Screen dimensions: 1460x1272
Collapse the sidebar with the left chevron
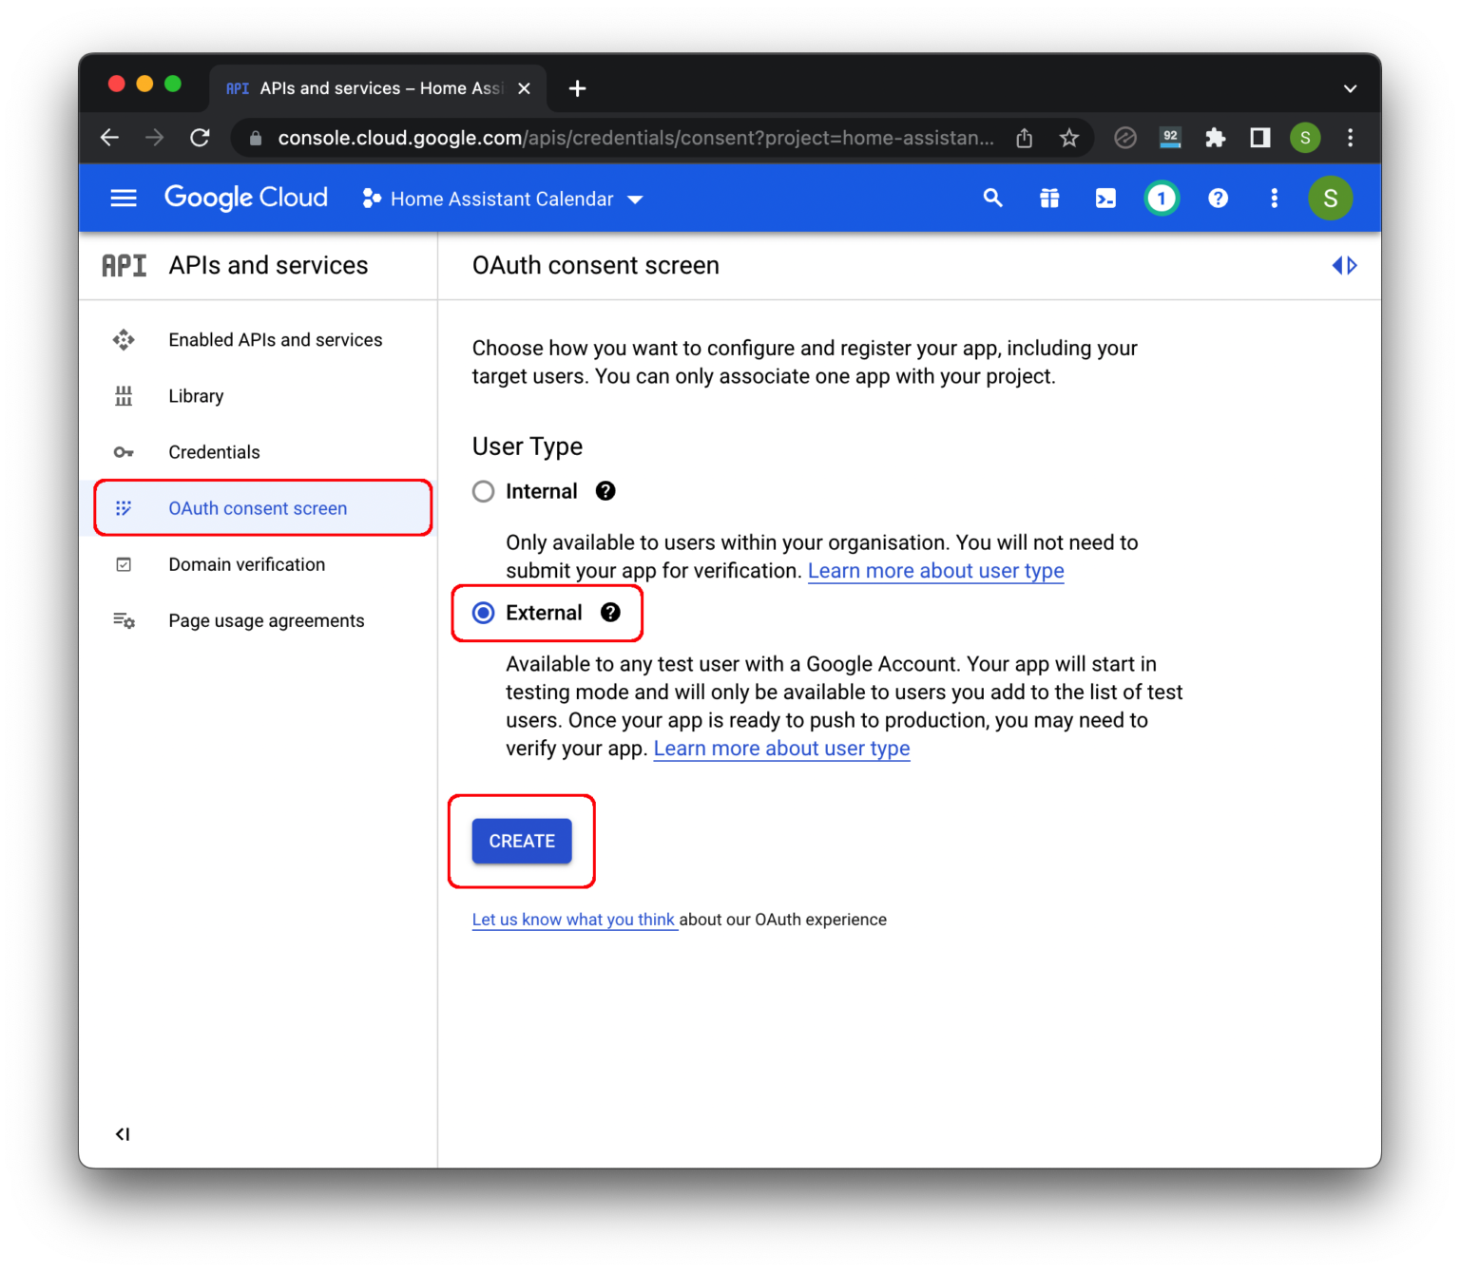[123, 1133]
